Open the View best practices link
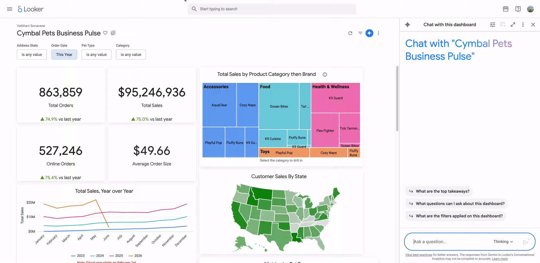 pos(418,255)
